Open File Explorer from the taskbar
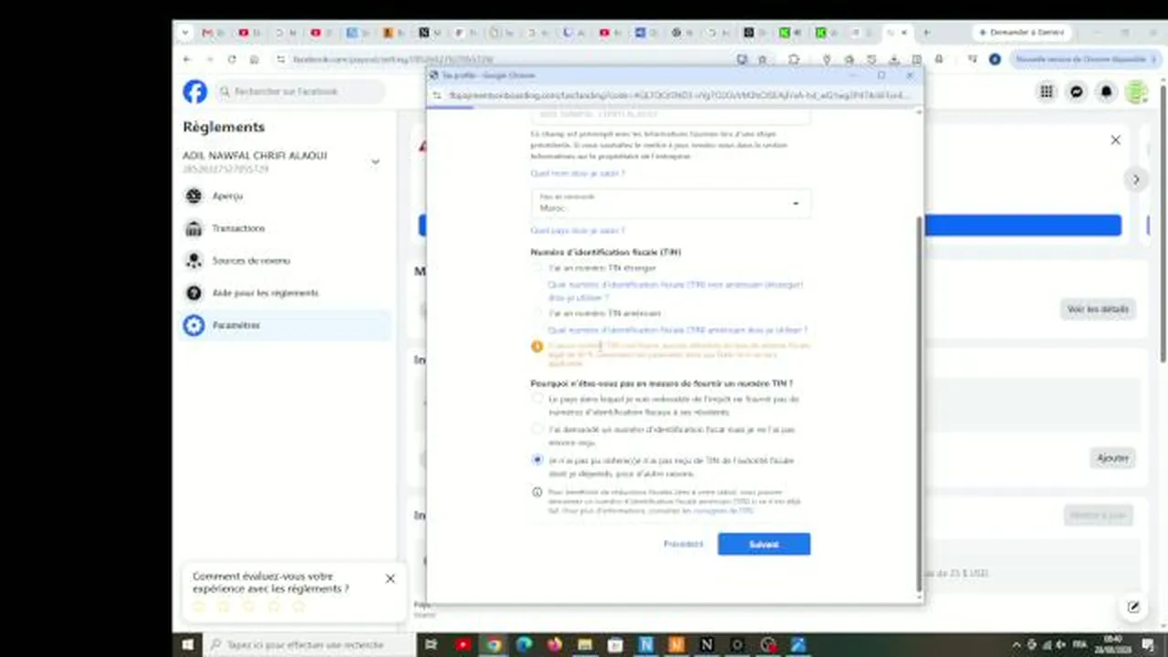This screenshot has height=657, width=1168. tap(585, 644)
